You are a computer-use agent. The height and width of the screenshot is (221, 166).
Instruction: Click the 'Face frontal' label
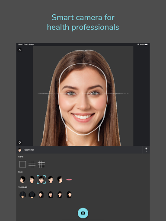tap(29, 150)
